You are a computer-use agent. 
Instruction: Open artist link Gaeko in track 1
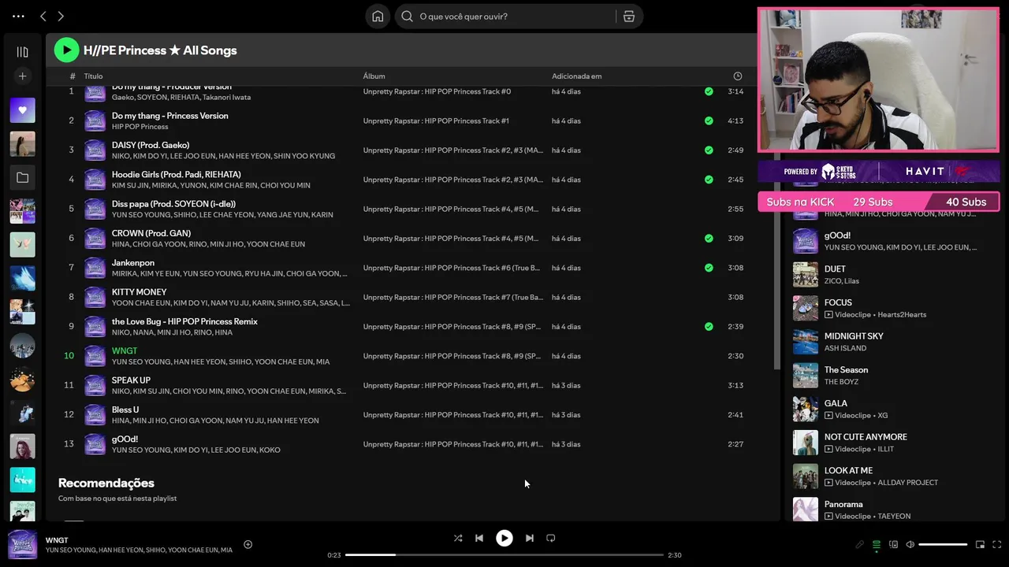pos(123,98)
